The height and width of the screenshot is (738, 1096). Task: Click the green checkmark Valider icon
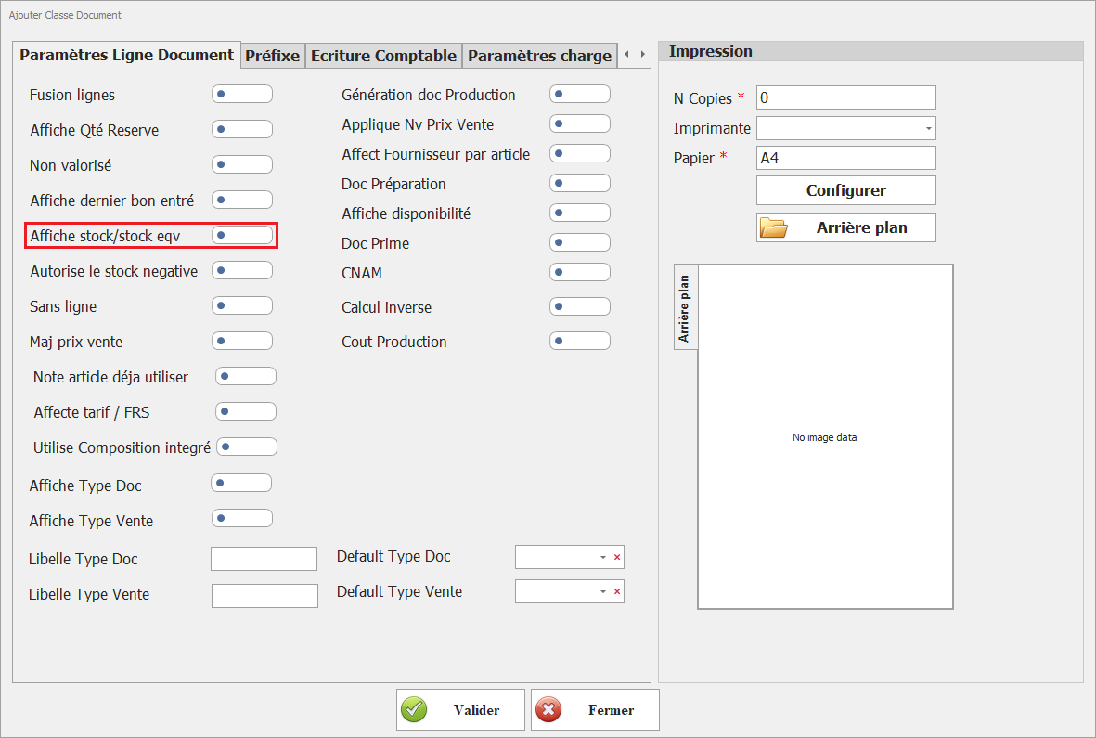(x=414, y=709)
